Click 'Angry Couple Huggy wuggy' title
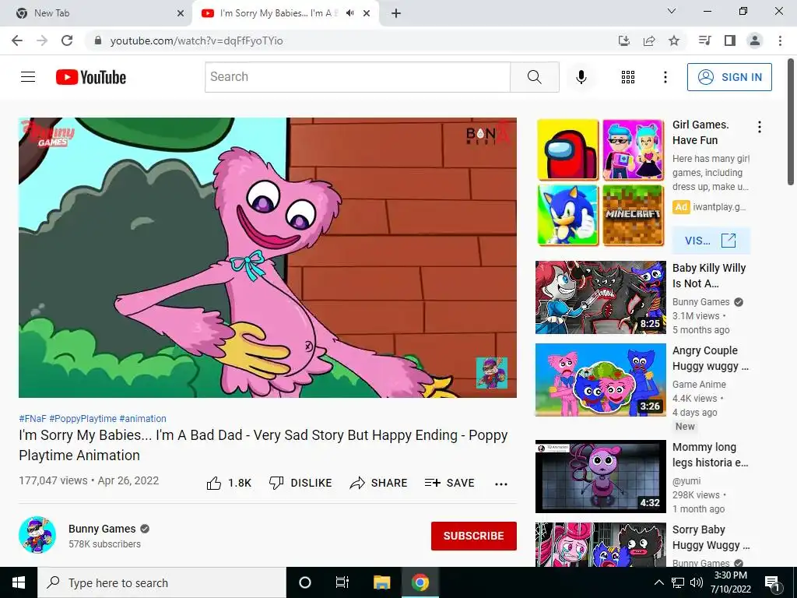797x598 pixels. (x=710, y=358)
